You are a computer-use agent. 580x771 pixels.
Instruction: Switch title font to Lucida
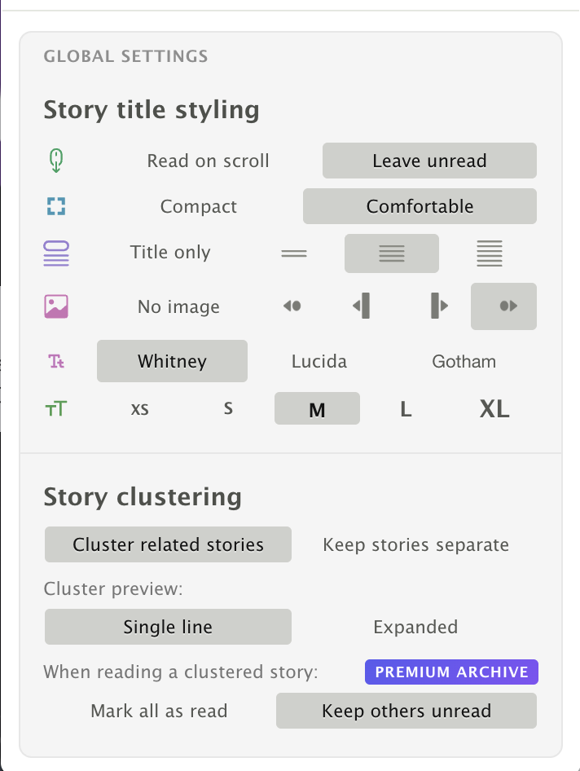pyautogui.click(x=319, y=361)
